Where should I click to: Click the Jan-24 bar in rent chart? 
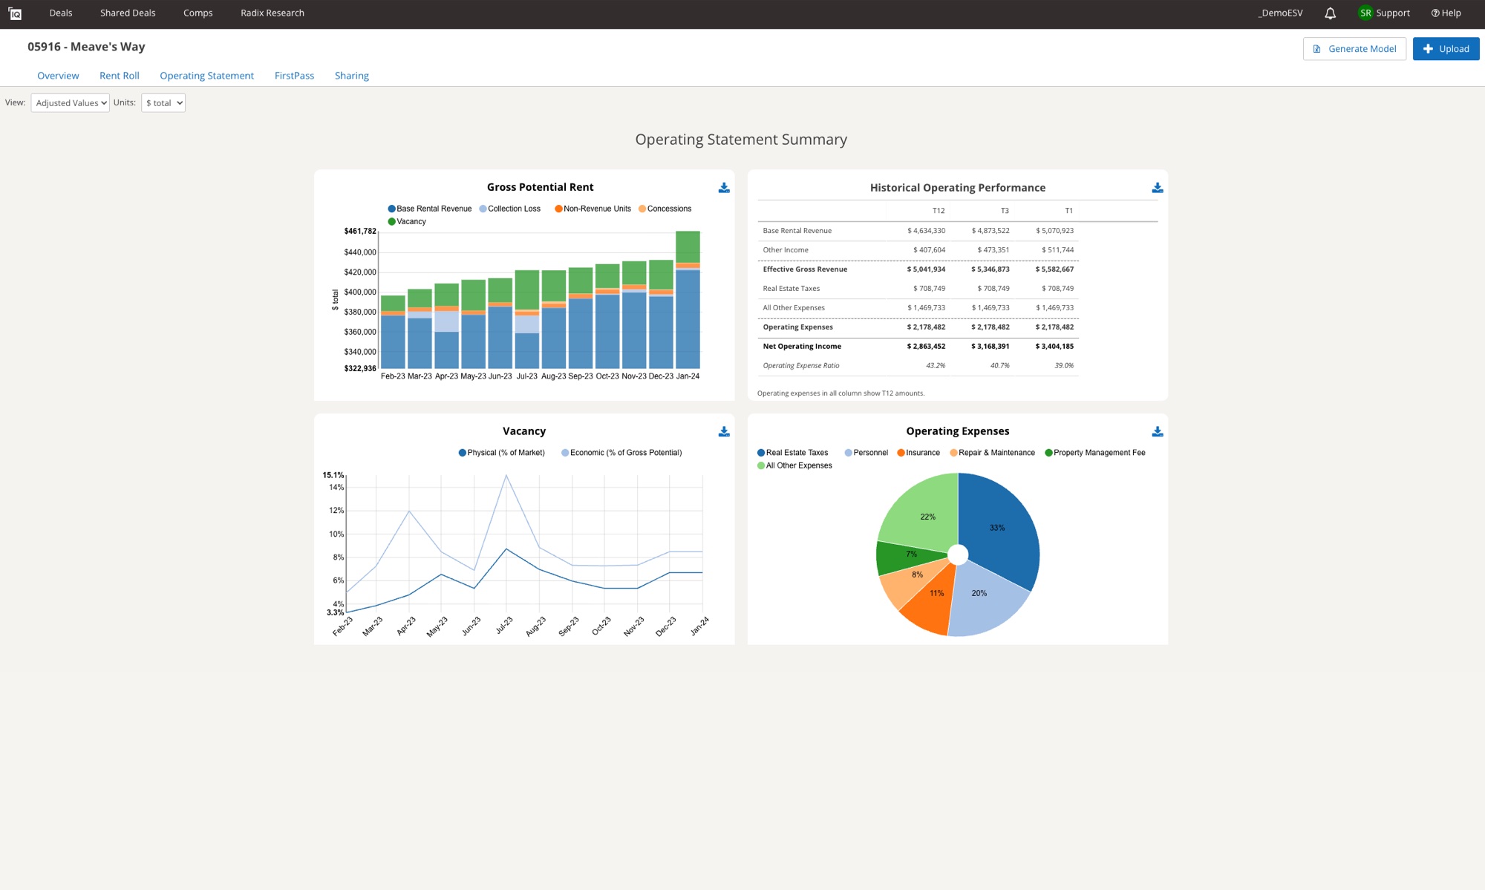[x=688, y=300]
